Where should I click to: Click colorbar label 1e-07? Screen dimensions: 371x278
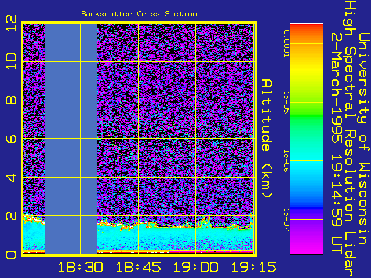coord(286,219)
